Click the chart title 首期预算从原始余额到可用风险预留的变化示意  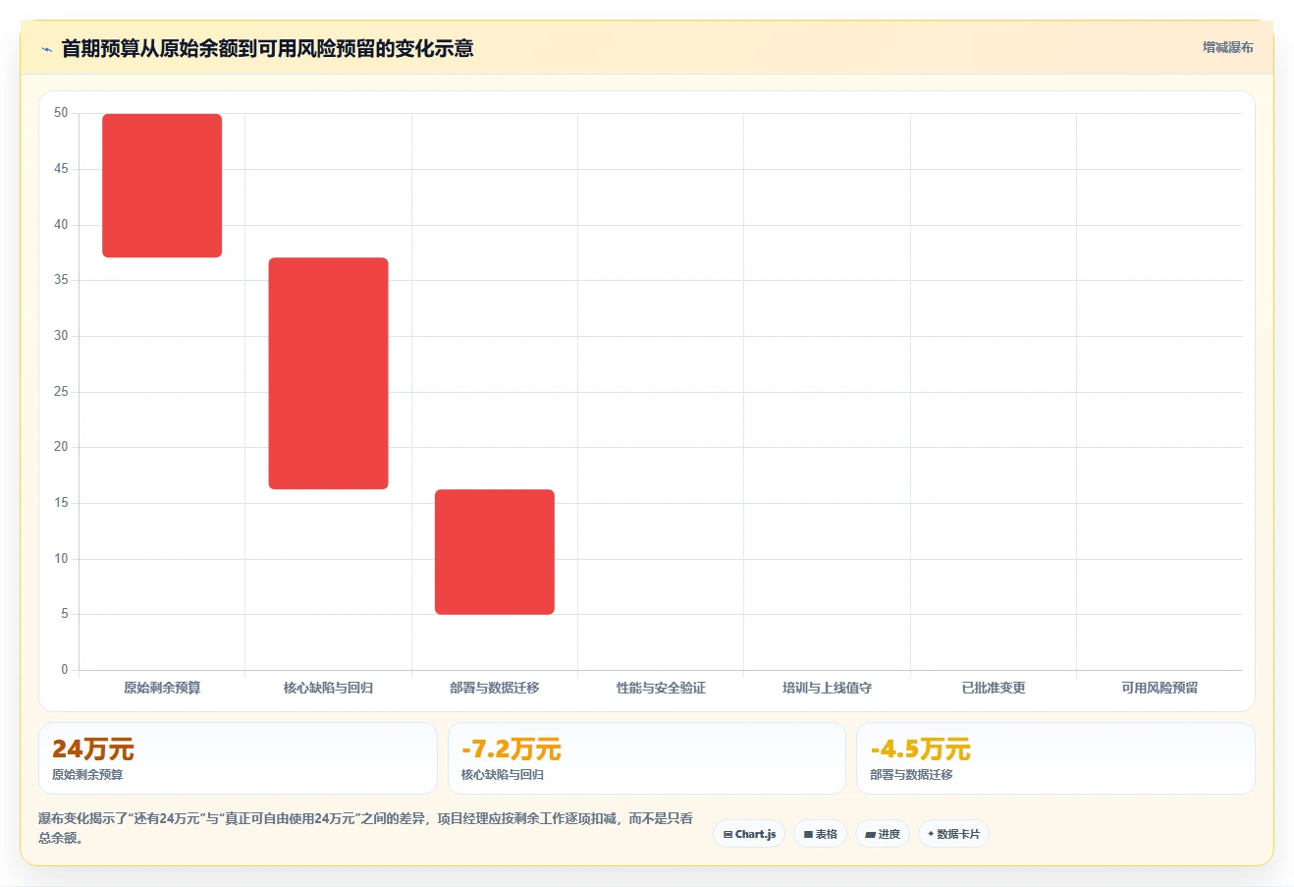267,48
